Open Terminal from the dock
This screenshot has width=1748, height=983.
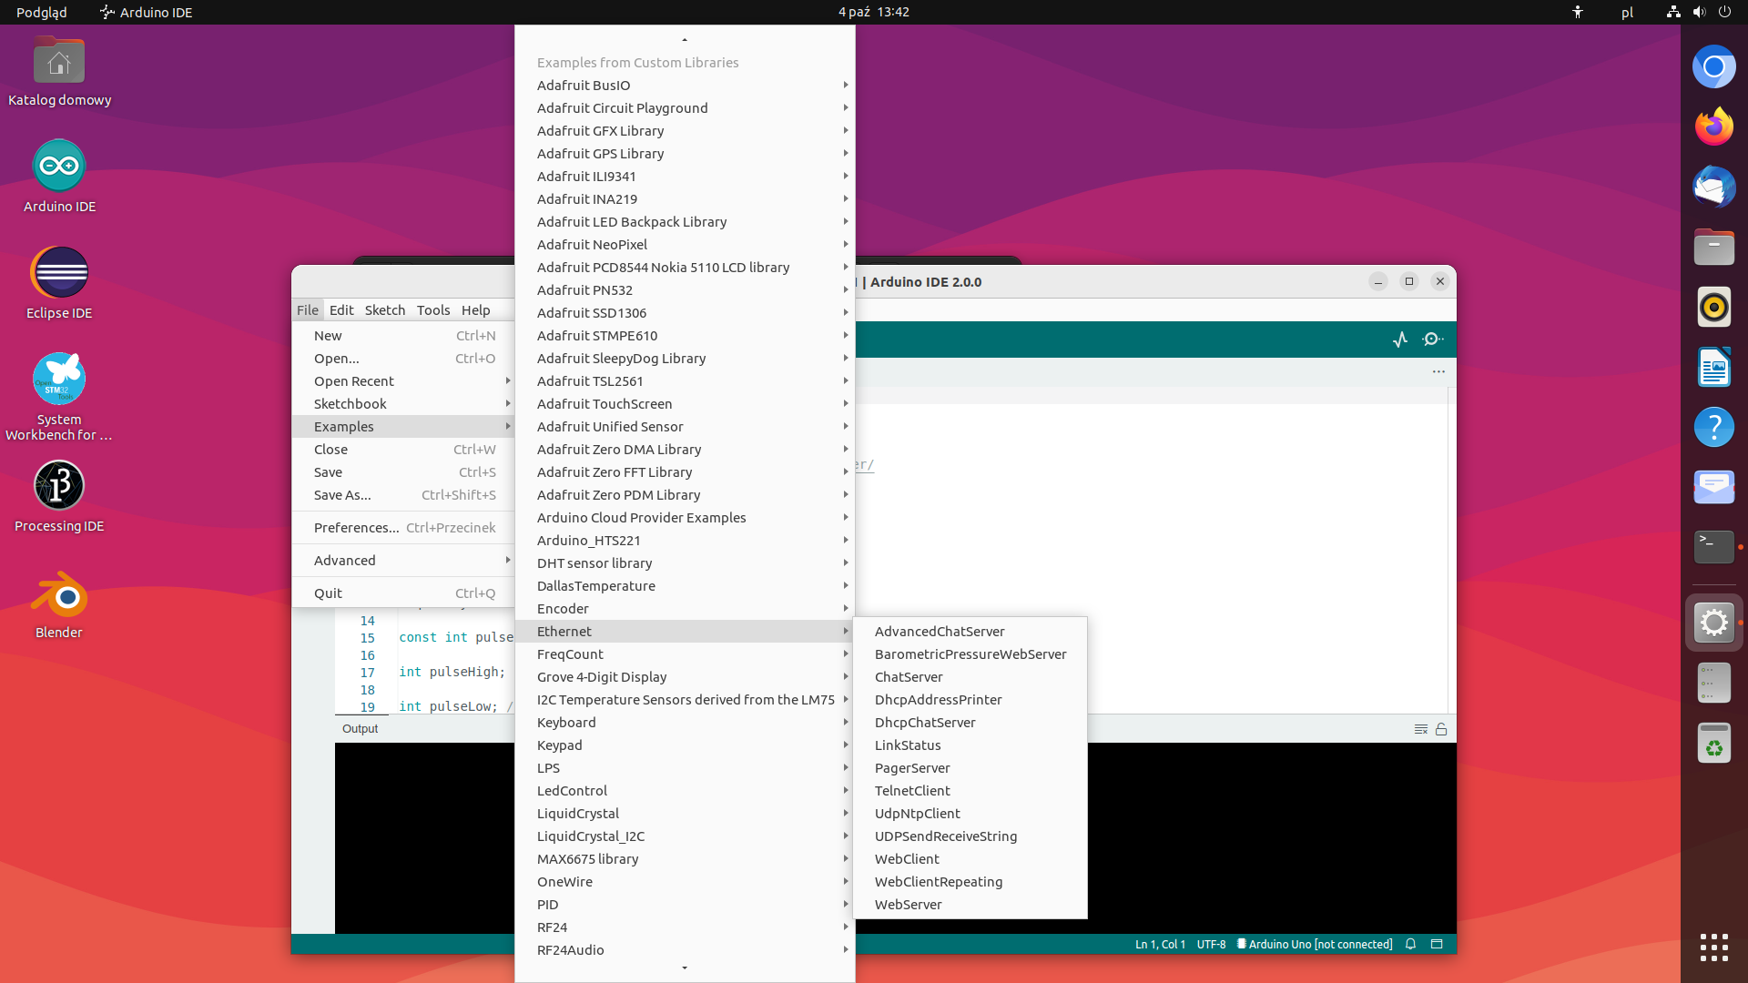pyautogui.click(x=1713, y=547)
